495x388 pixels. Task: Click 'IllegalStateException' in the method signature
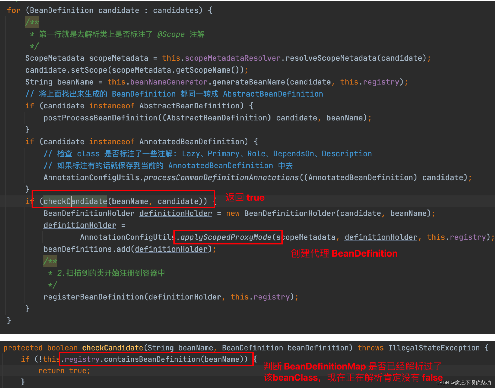click(434, 348)
